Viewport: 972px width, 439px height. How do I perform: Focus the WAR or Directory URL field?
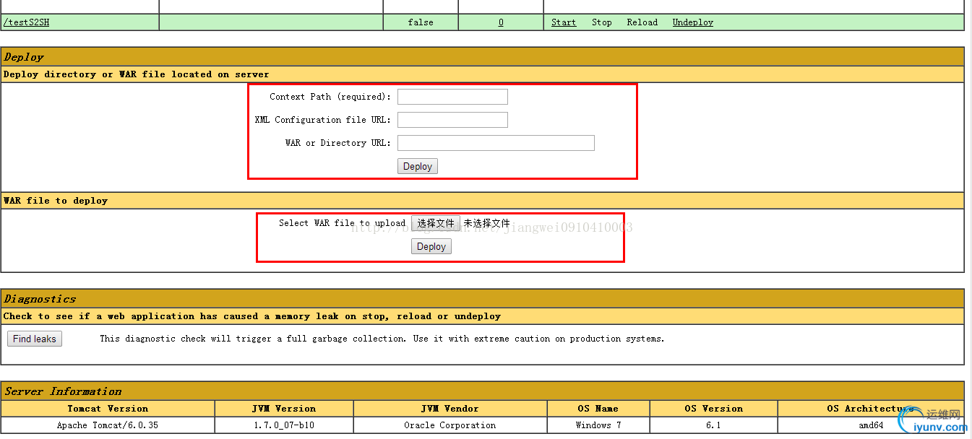(x=496, y=143)
